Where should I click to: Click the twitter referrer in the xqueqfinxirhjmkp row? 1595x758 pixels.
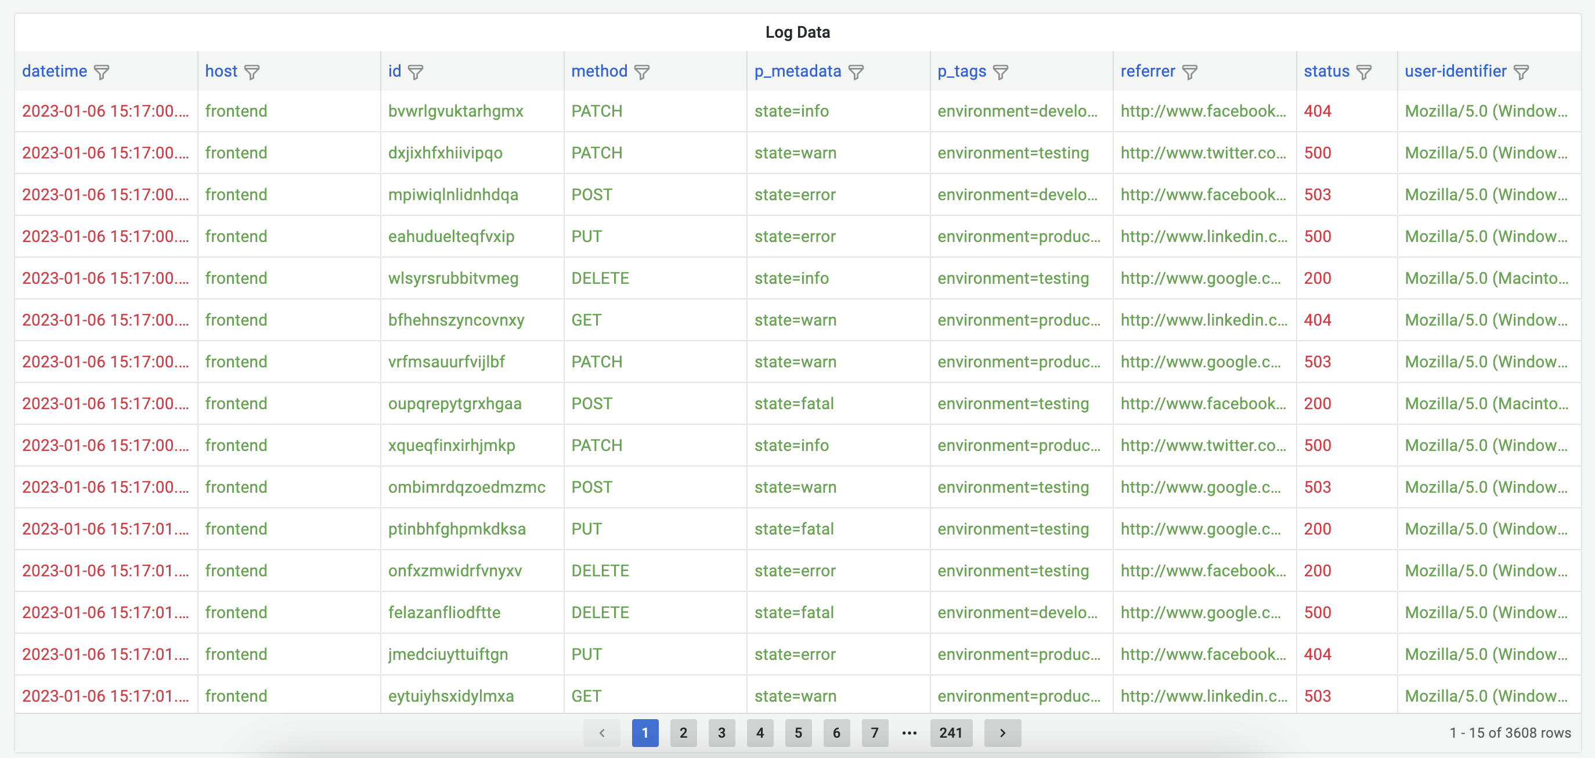pyautogui.click(x=1204, y=446)
